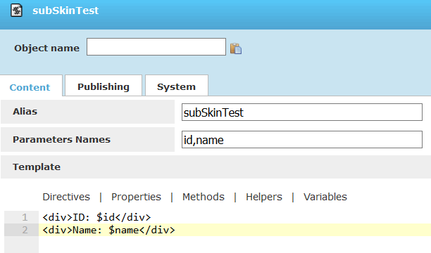Click line number 1 in the editor gutter
The height and width of the screenshot is (253, 431).
click(25, 217)
